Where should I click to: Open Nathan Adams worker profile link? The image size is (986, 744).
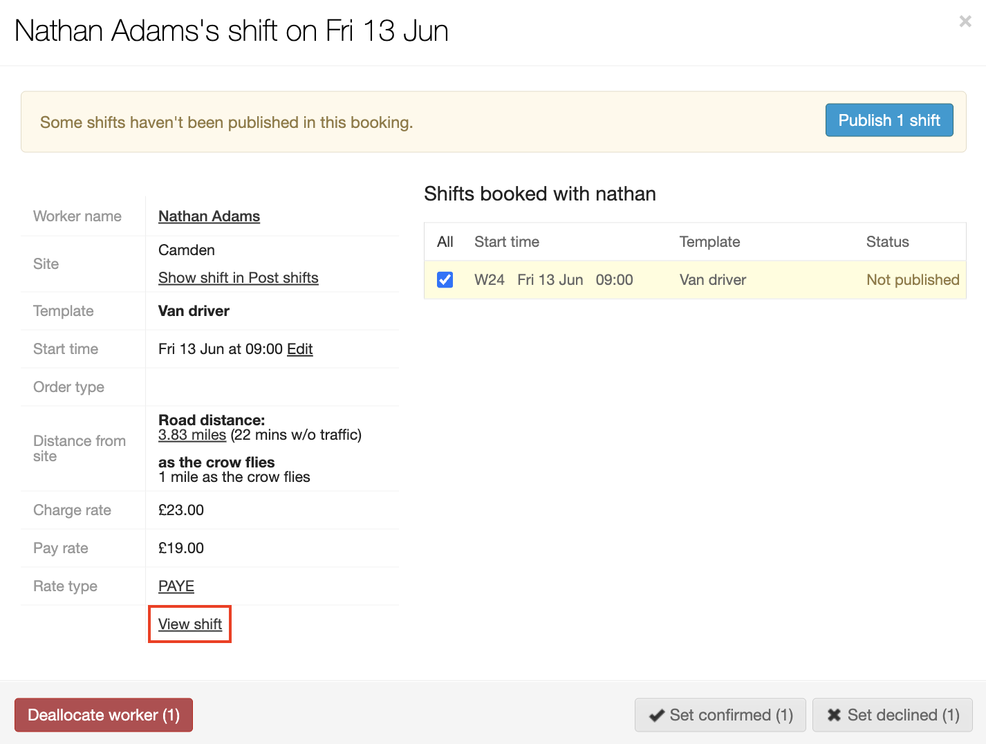point(209,216)
